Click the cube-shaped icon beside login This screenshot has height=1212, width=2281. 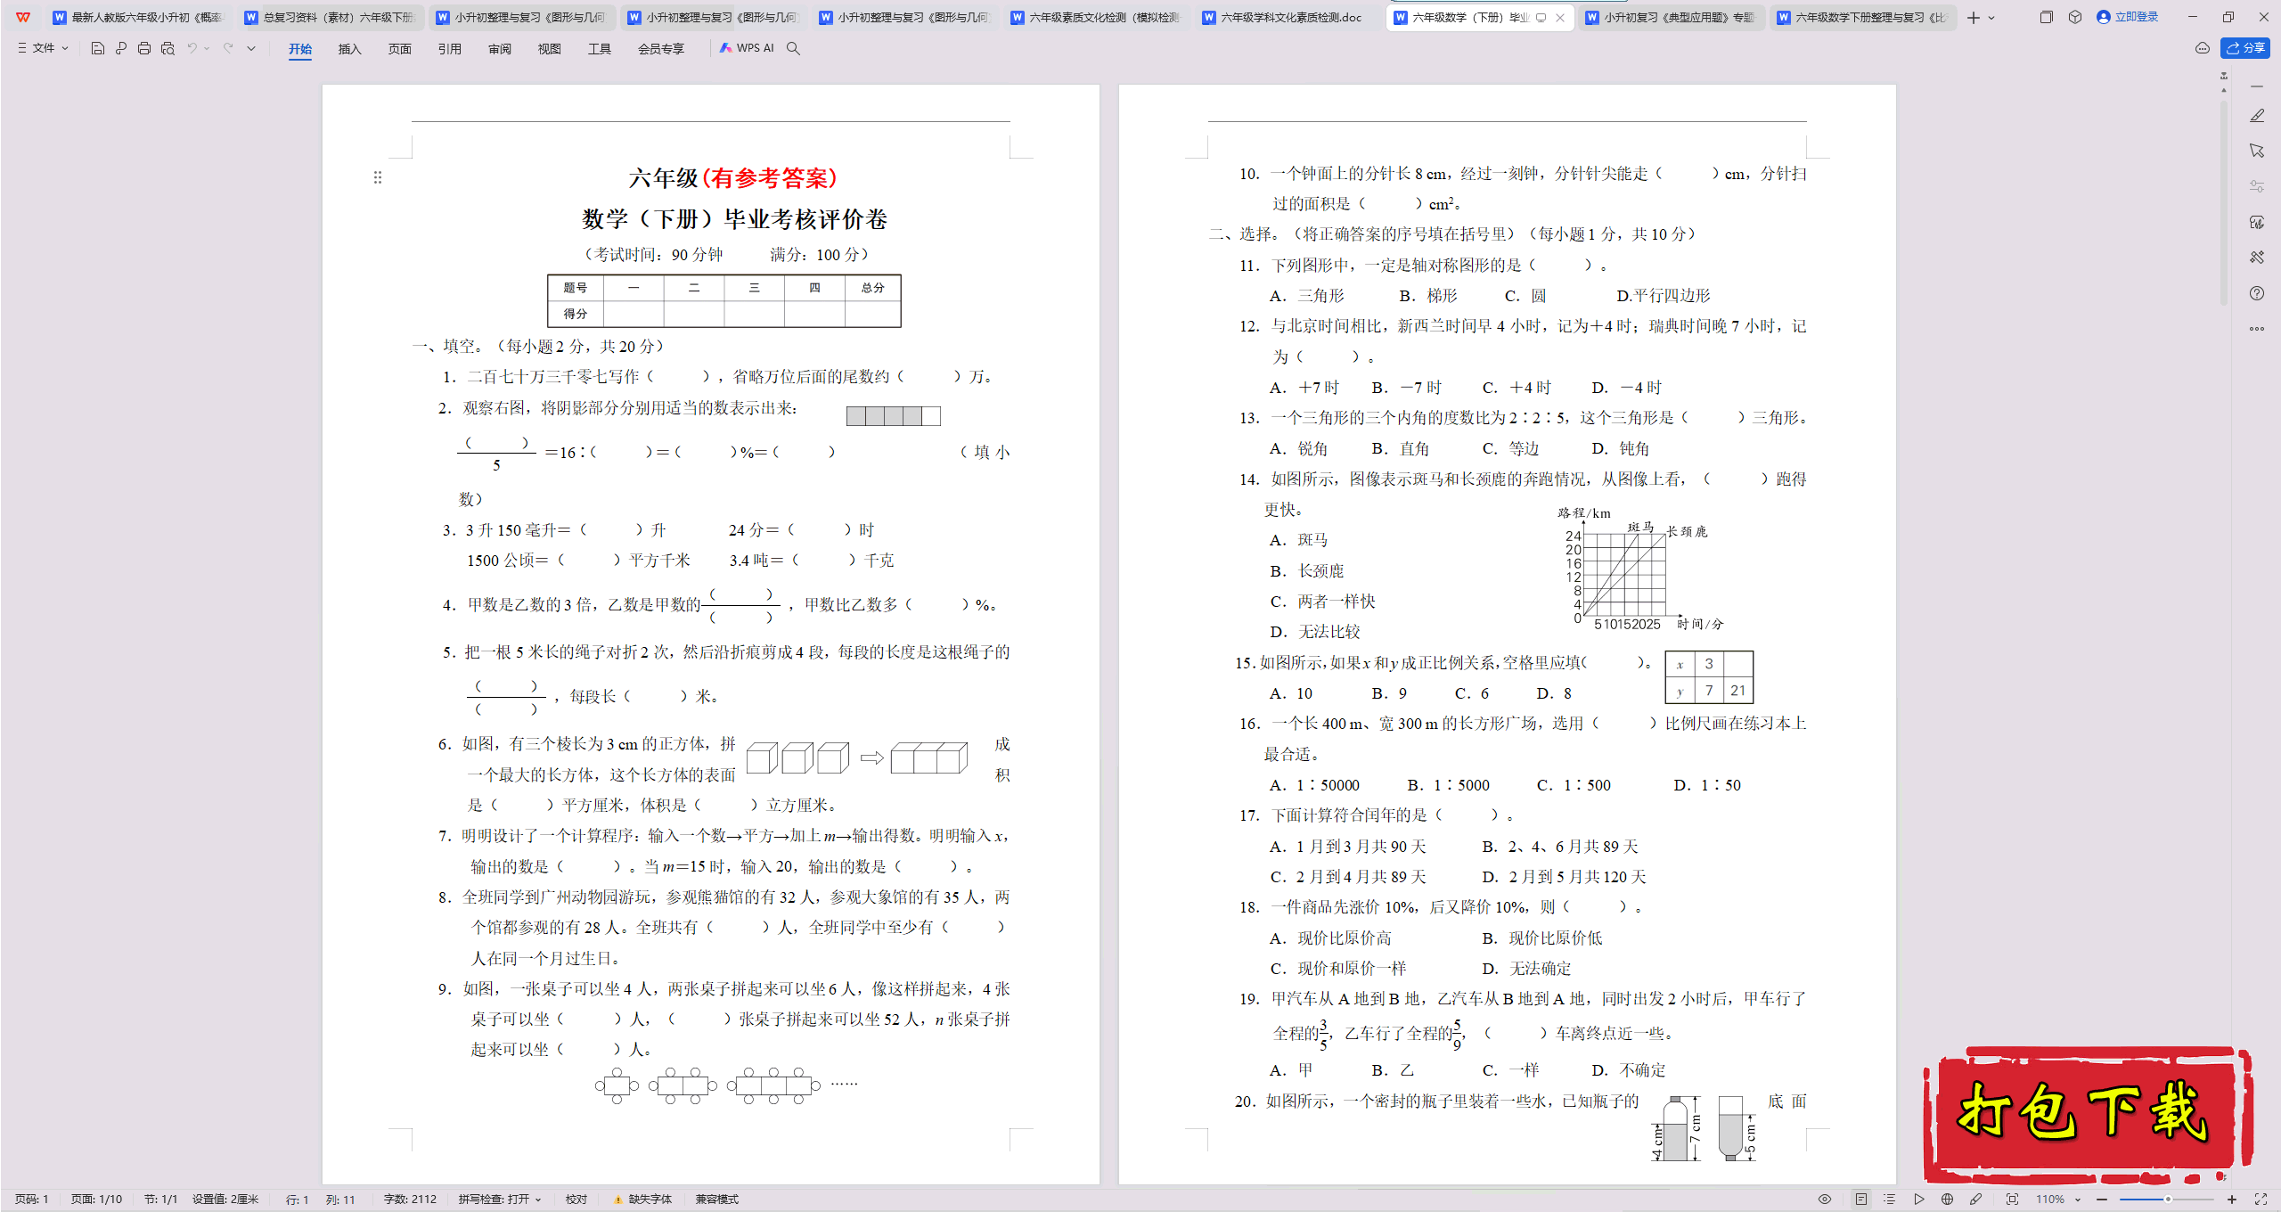[2075, 17]
